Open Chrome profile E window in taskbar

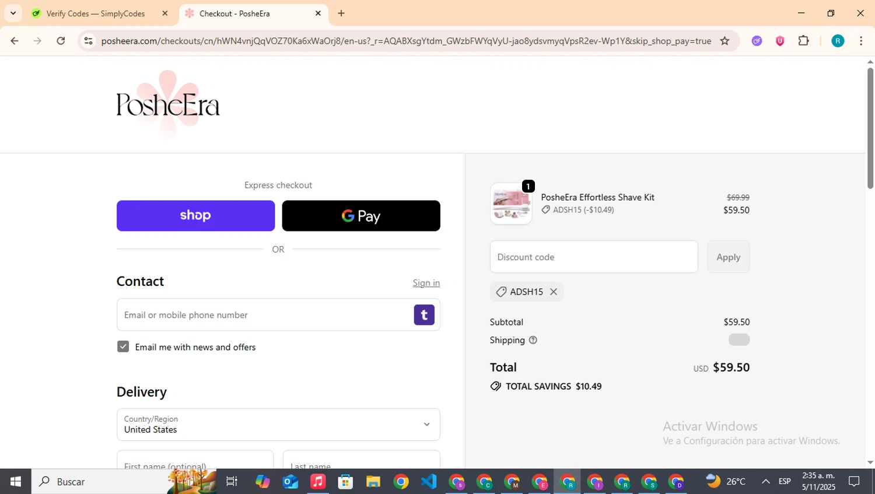[x=540, y=482]
